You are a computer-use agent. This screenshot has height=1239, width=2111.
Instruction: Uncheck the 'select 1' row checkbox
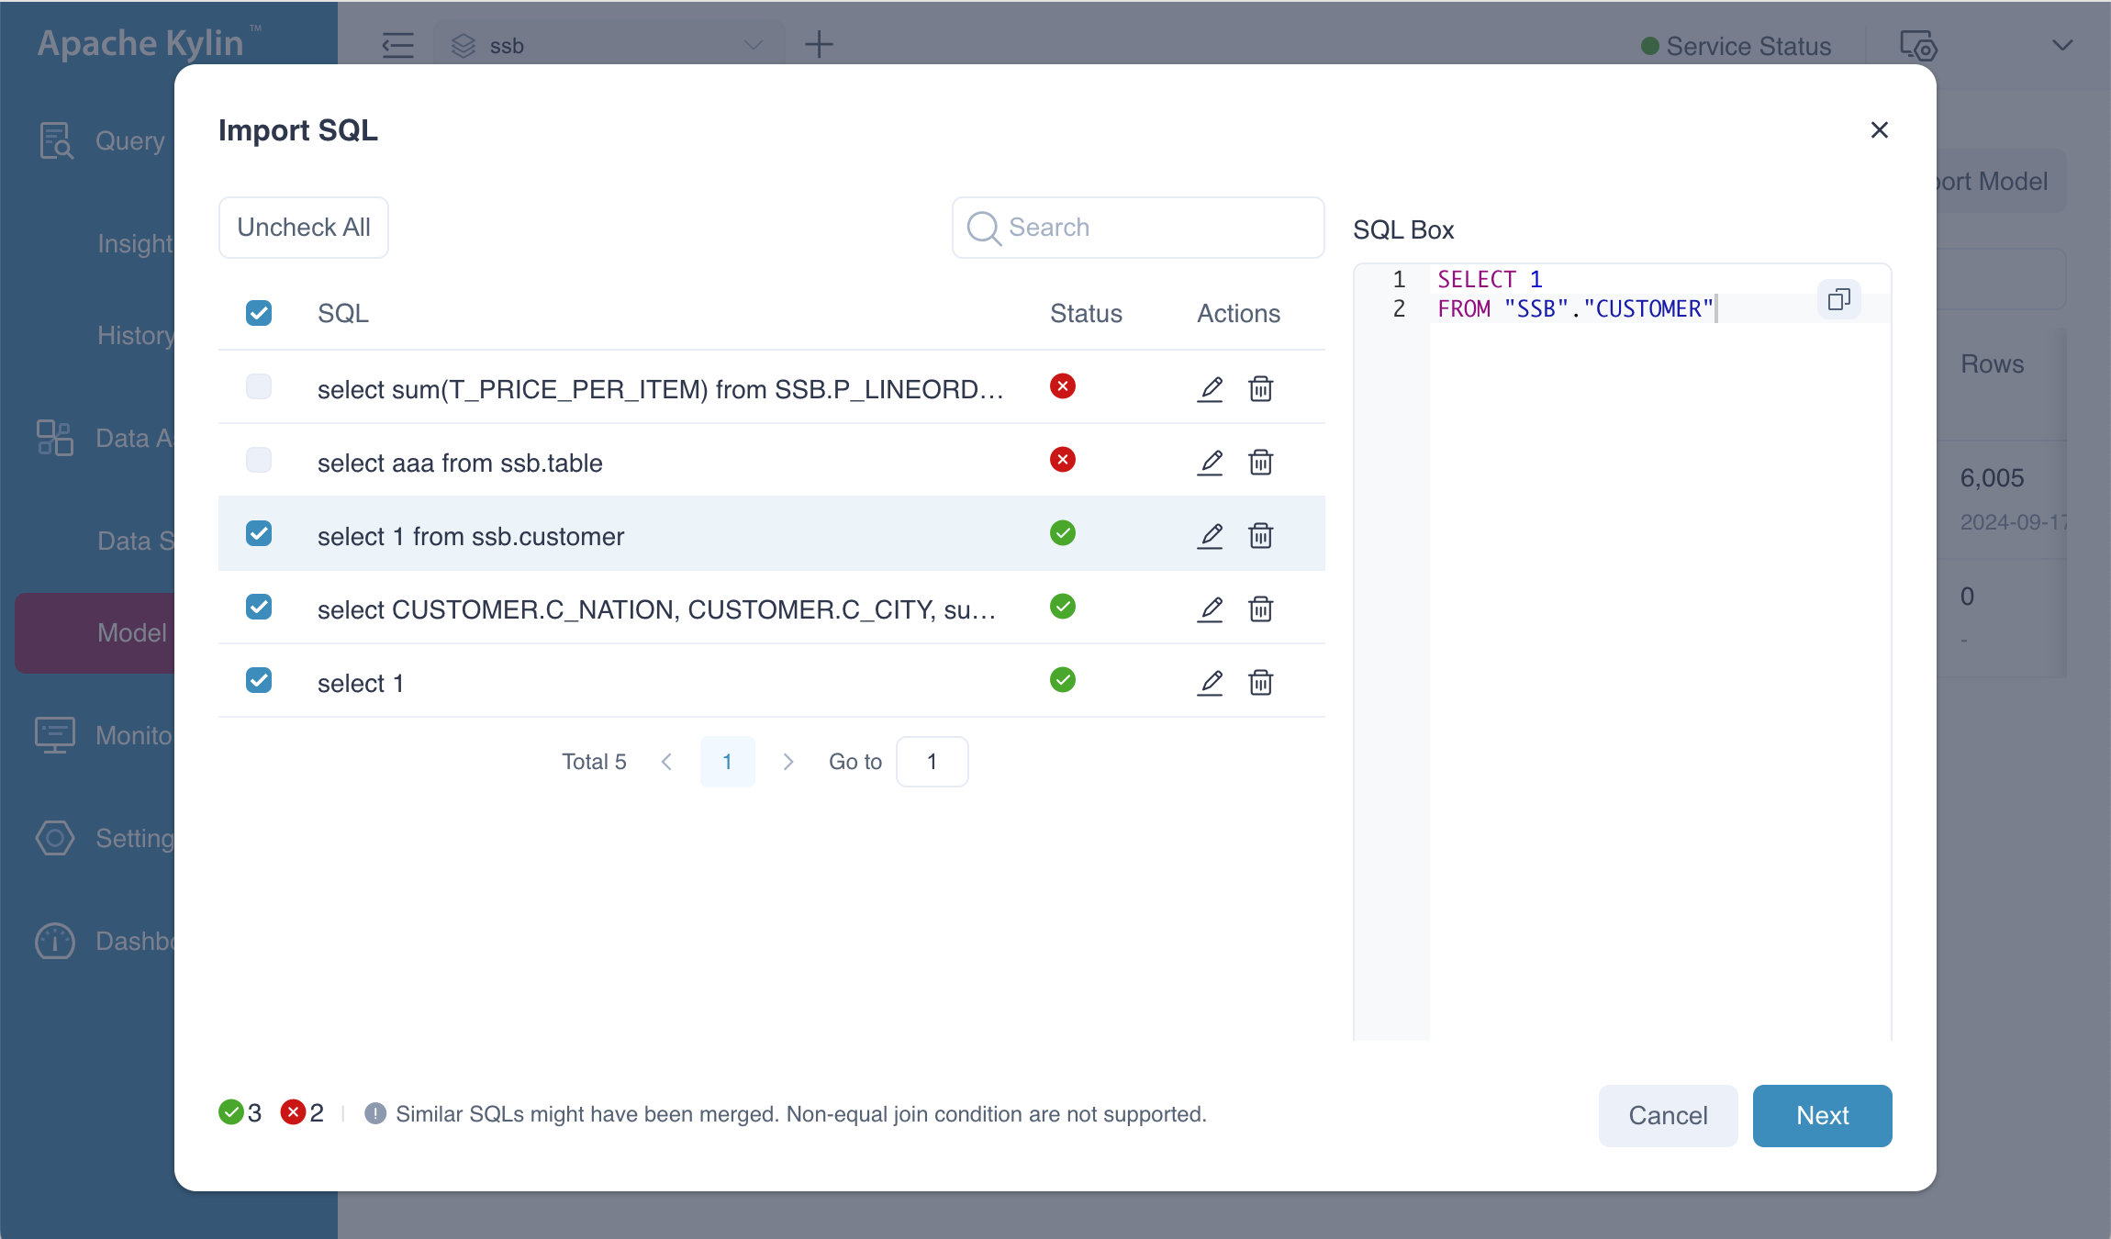tap(259, 680)
